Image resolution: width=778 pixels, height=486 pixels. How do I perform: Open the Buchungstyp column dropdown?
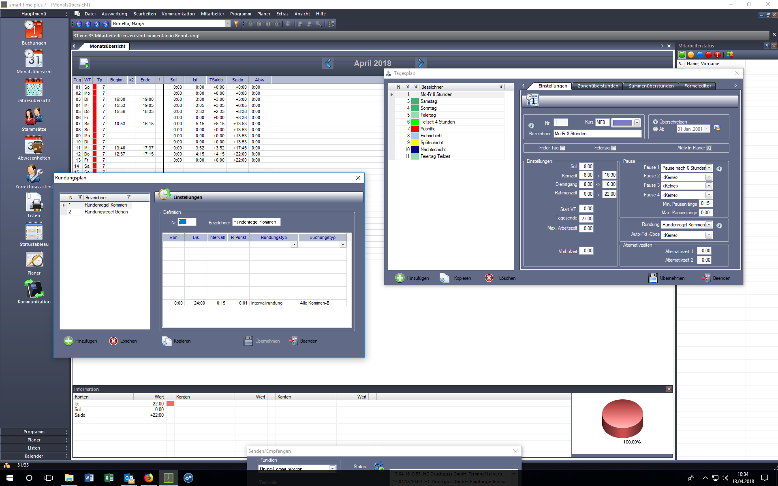pos(343,245)
